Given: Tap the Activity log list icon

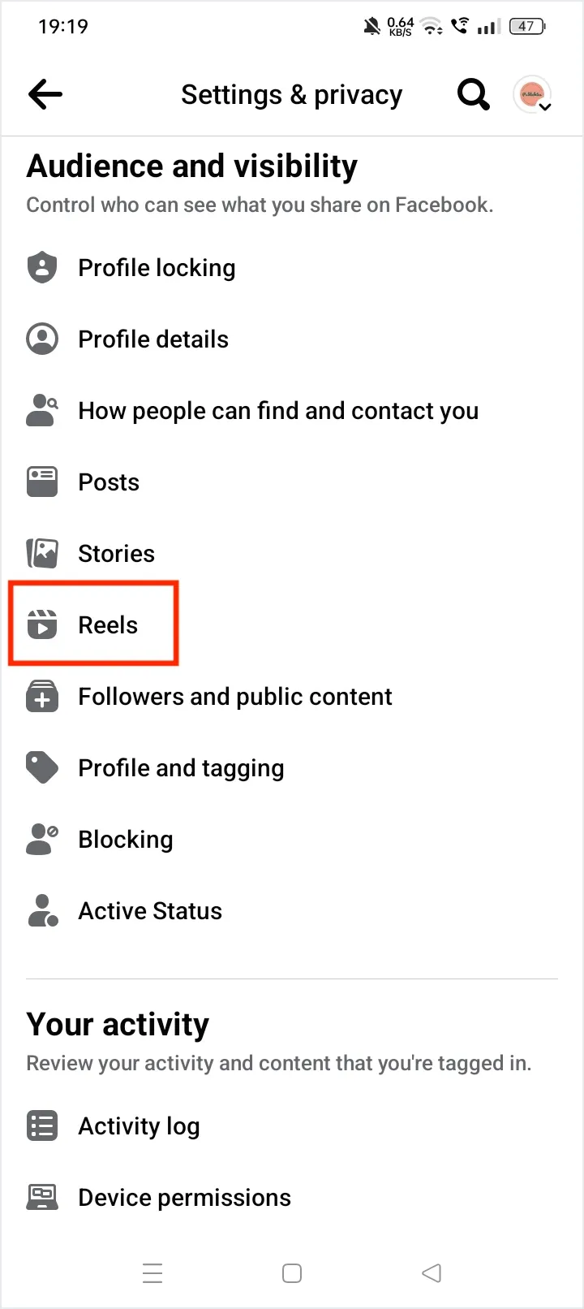Looking at the screenshot, I should pos(42,1126).
